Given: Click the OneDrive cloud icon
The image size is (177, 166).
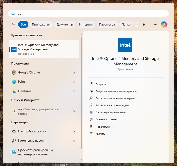Looking at the screenshot, I should tap(14, 91).
